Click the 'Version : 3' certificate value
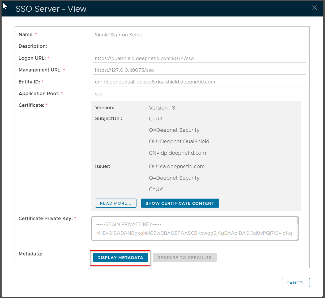 (x=162, y=108)
